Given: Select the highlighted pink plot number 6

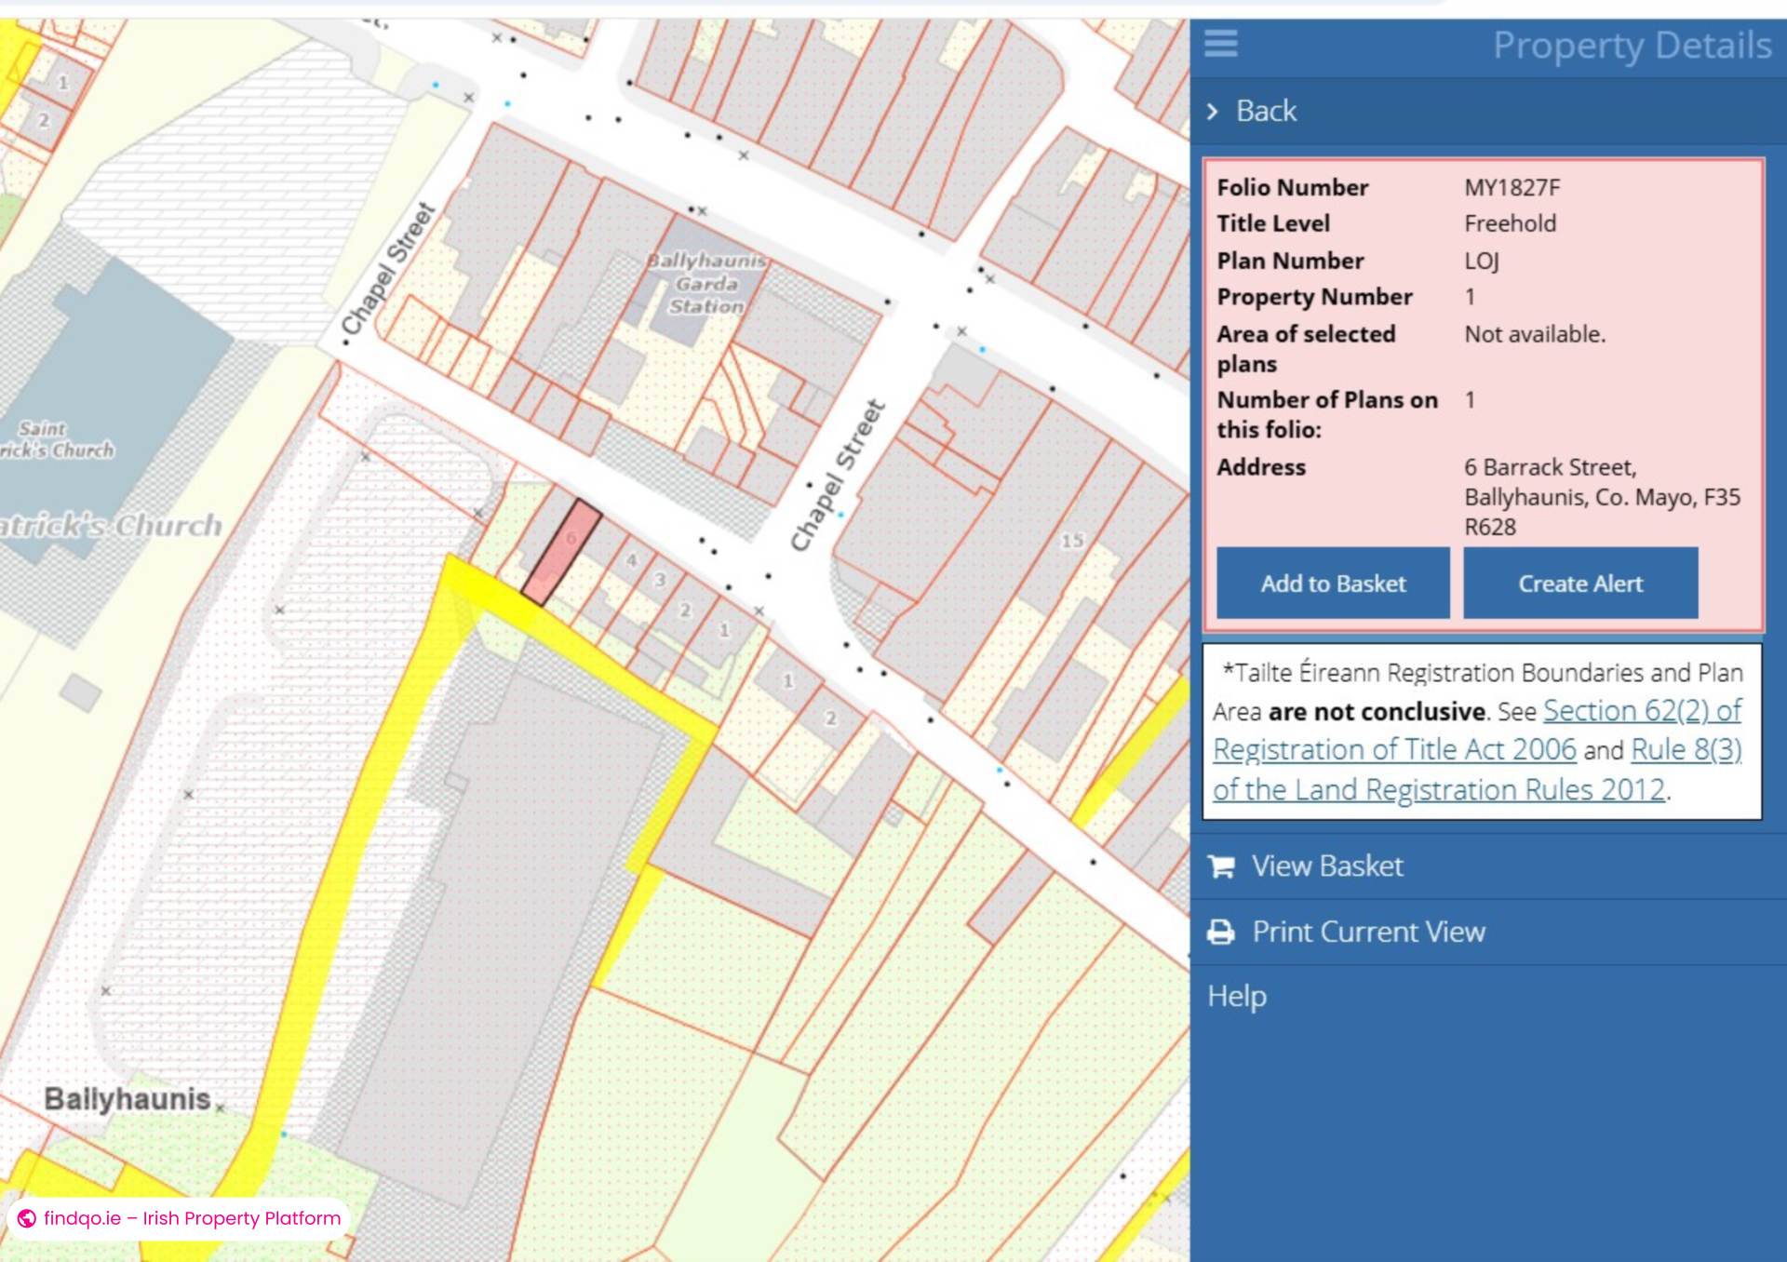Looking at the screenshot, I should [x=562, y=553].
